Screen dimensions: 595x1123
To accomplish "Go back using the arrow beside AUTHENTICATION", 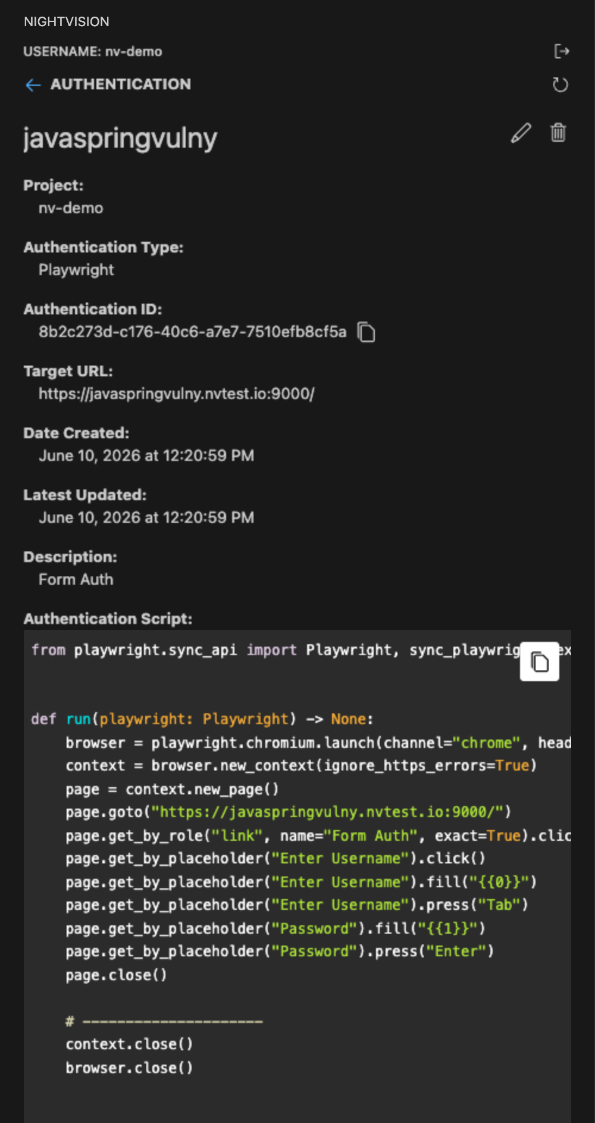I will [x=33, y=85].
